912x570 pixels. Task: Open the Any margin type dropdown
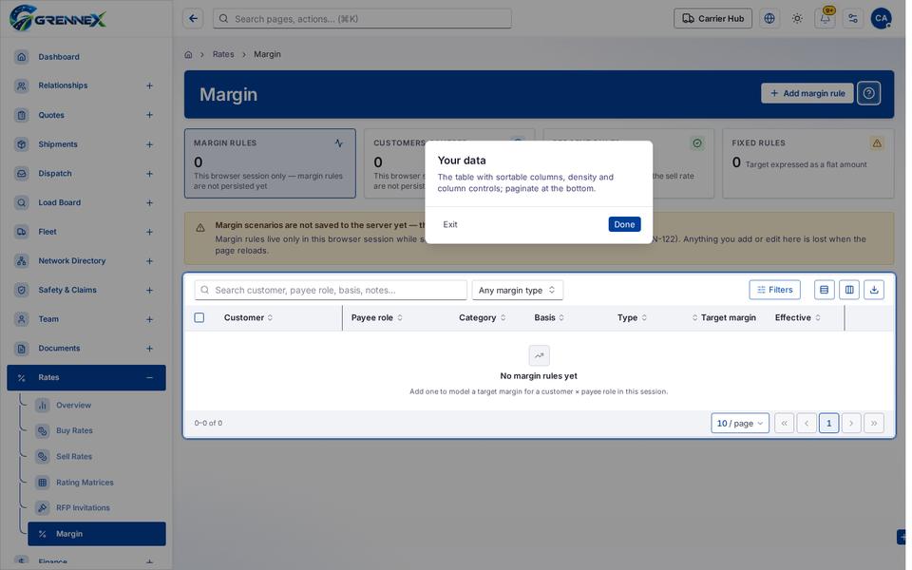tap(517, 291)
